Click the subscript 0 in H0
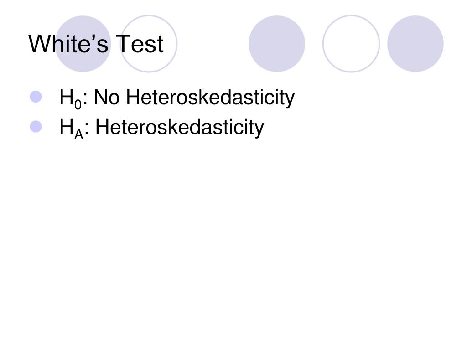The image size is (467, 350). coord(78,104)
